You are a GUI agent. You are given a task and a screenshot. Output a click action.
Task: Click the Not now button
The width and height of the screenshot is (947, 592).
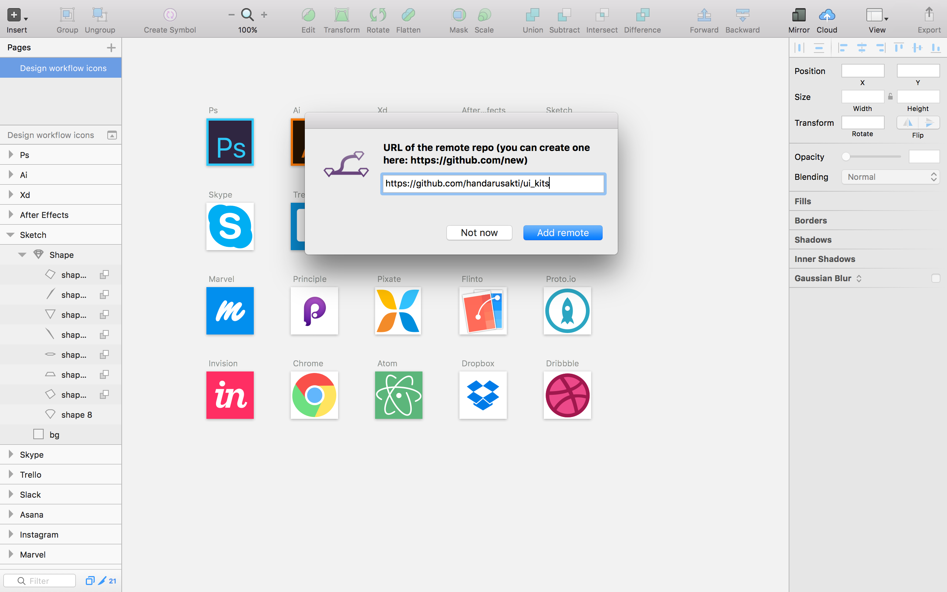(x=479, y=233)
